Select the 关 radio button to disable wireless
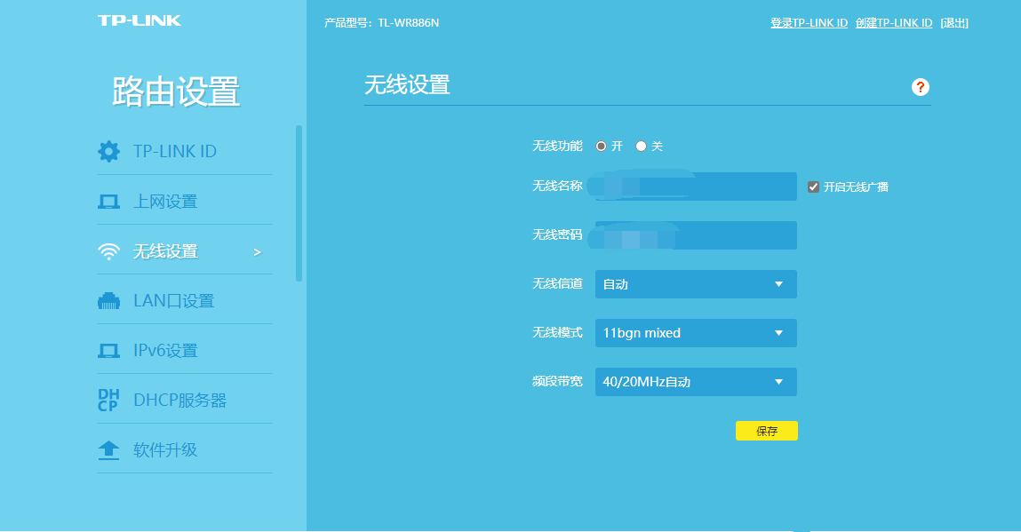The width and height of the screenshot is (1021, 532). [x=641, y=146]
